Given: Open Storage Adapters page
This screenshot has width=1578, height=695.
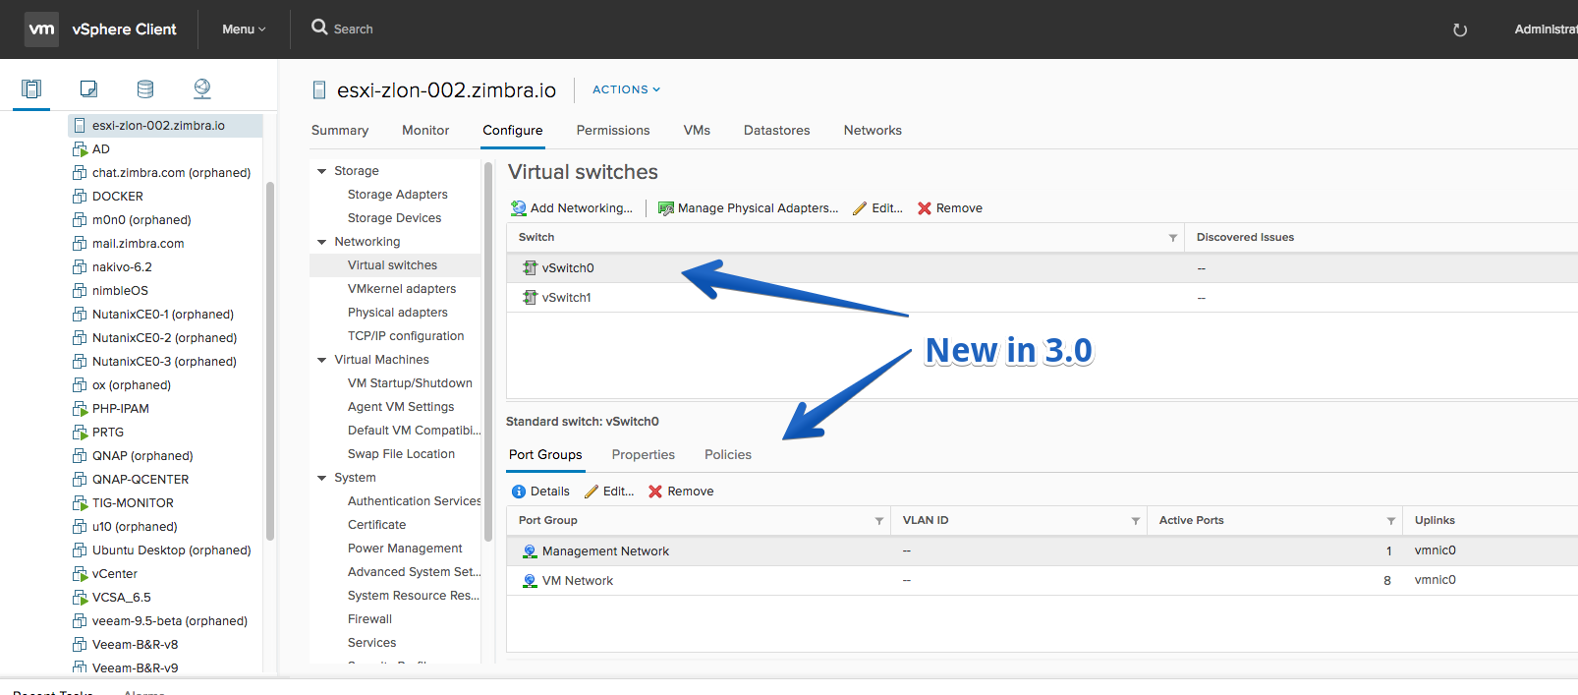Looking at the screenshot, I should [398, 195].
